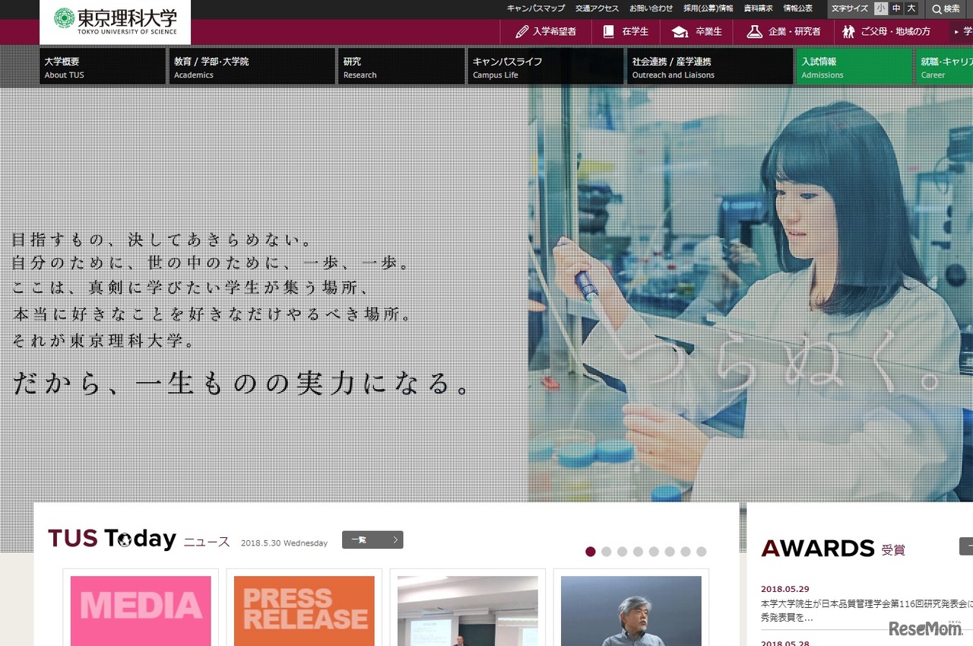Open the 社会連携 / 産学連携 Outreach menu
The height and width of the screenshot is (646, 973).
pyautogui.click(x=710, y=67)
